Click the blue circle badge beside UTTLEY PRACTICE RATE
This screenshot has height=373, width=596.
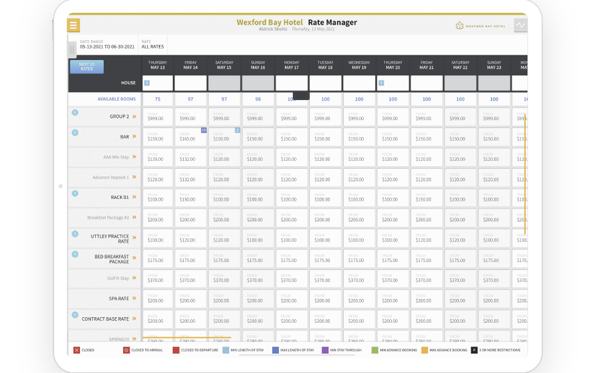coord(75,234)
